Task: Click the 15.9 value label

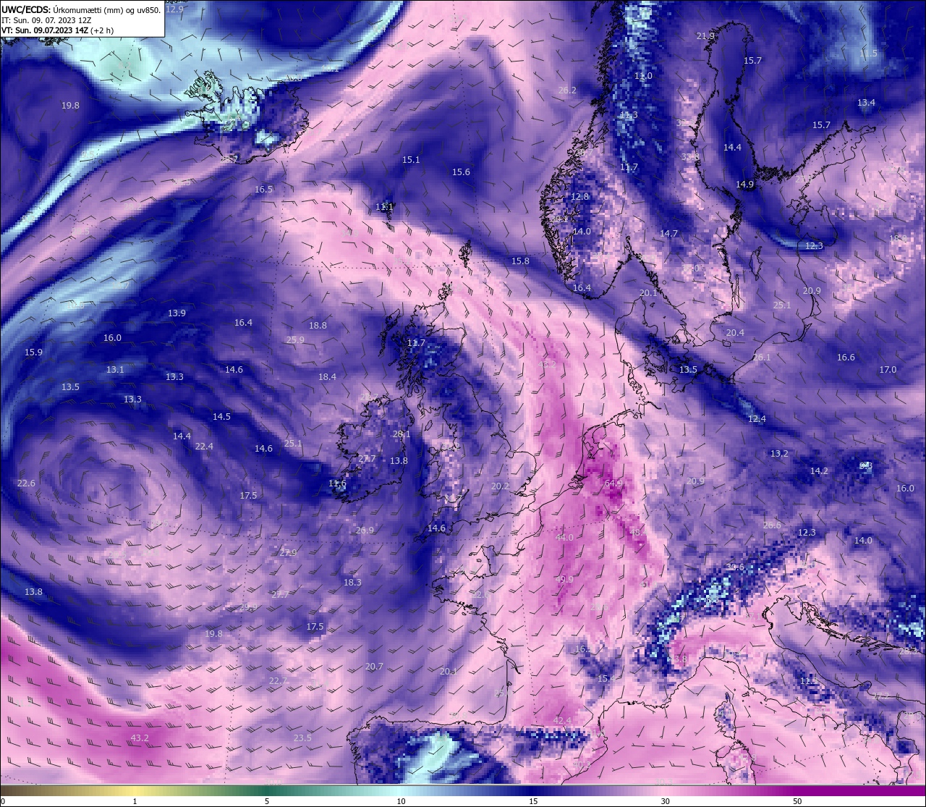Action: pos(33,352)
